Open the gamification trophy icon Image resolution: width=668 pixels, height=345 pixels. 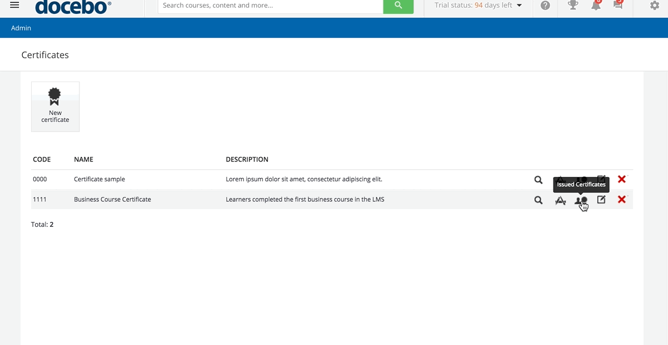click(x=572, y=6)
